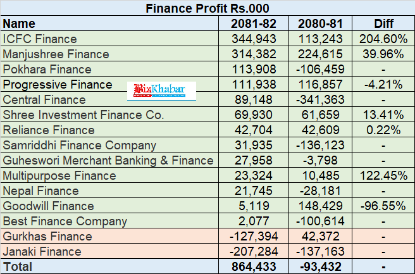Click the Finance Profit Rs.000 title cell
415x274 pixels.
(207, 8)
